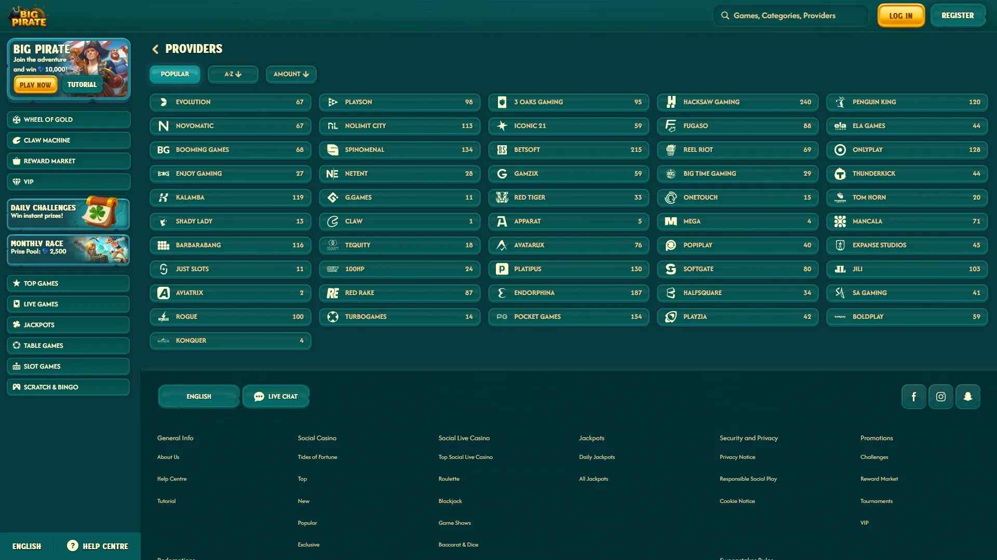This screenshot has height=560, width=997.
Task: Open the Facebook social icon
Action: click(913, 397)
